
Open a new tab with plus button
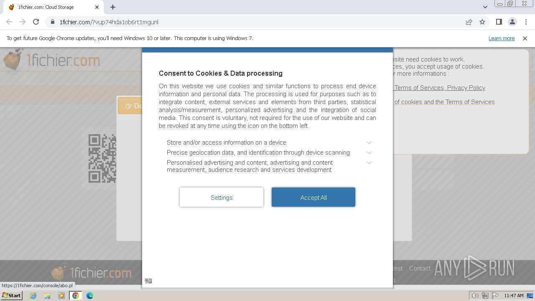[113, 7]
